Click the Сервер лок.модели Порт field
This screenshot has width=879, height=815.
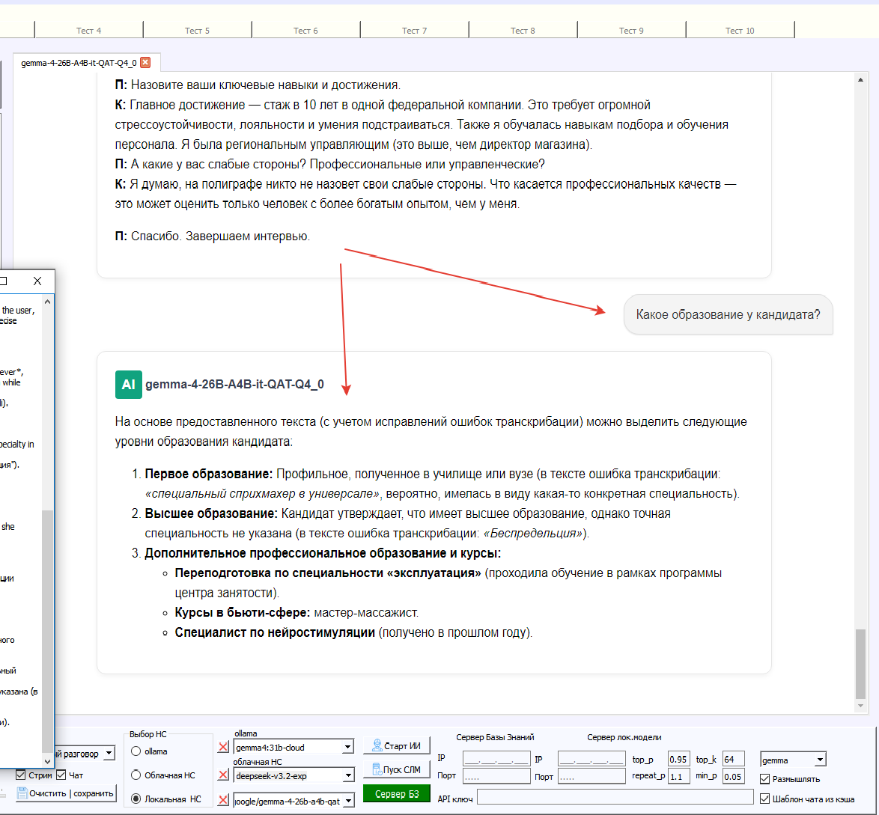pyautogui.click(x=591, y=776)
